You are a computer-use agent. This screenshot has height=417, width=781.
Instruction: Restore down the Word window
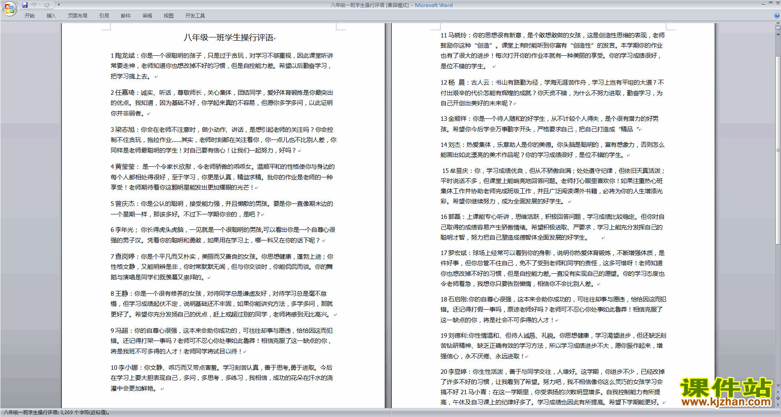point(770,3)
